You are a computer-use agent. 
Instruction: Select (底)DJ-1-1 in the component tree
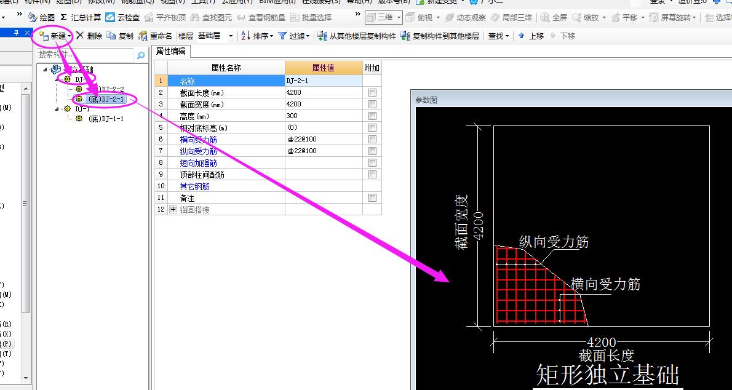tap(106, 119)
